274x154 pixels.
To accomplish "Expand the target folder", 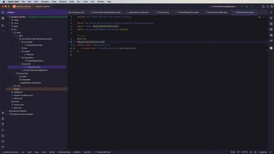I will click(x=9, y=89).
